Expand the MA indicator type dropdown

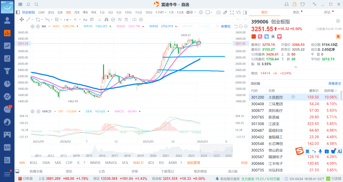pos(49,26)
